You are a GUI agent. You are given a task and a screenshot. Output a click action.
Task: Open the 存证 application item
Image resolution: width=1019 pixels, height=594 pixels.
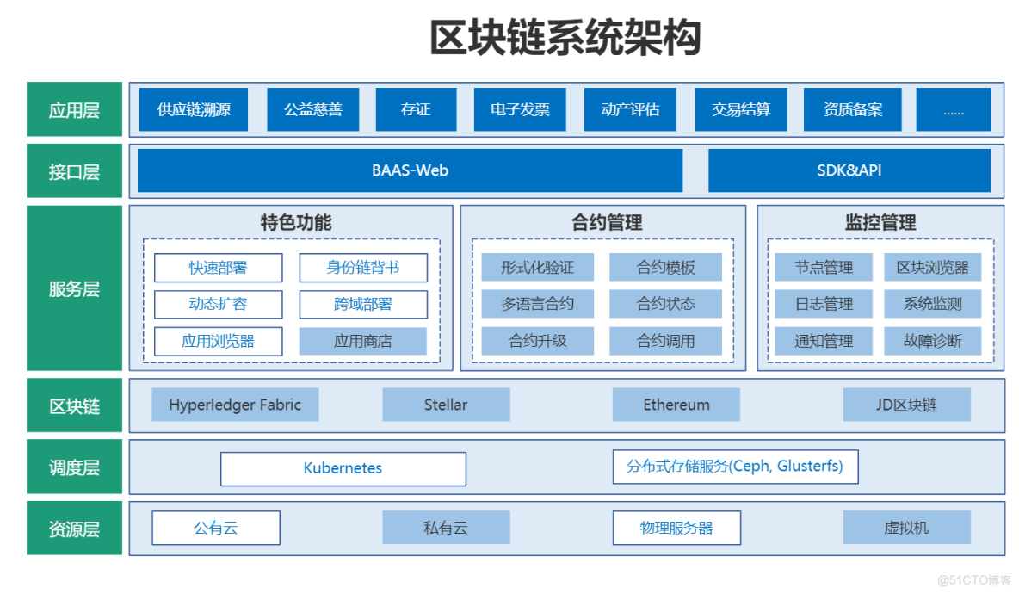416,109
